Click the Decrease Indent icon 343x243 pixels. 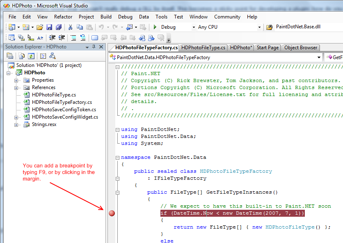click(52, 38)
